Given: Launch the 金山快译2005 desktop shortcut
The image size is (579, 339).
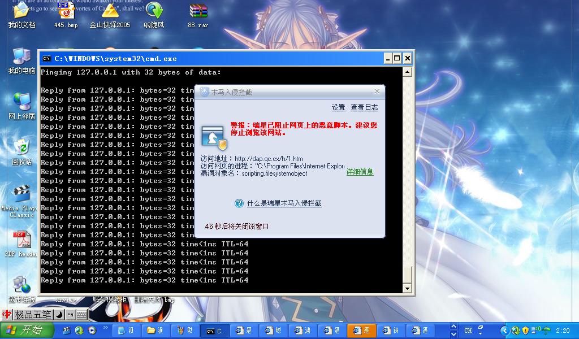Looking at the screenshot, I should [110, 15].
